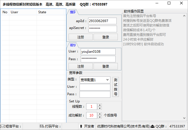
Task: Click the 宽带参数 Pass input field
Action: tap(95, 94)
